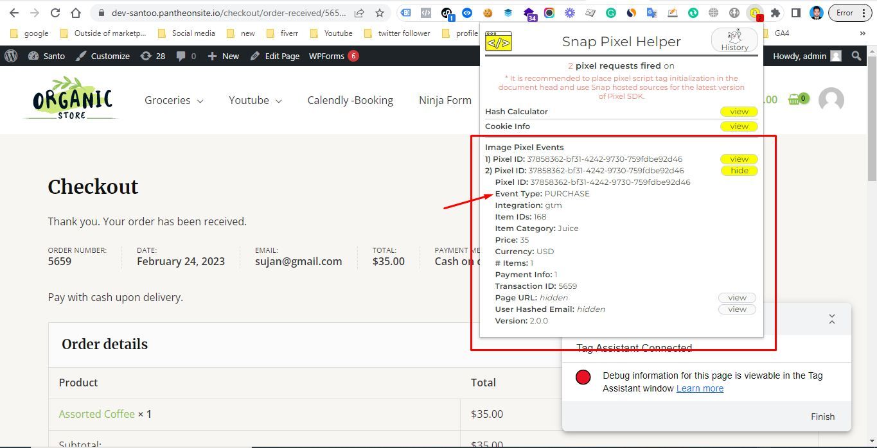This screenshot has height=448, width=877.
Task: Click the order number 5659
Action: (x=60, y=261)
